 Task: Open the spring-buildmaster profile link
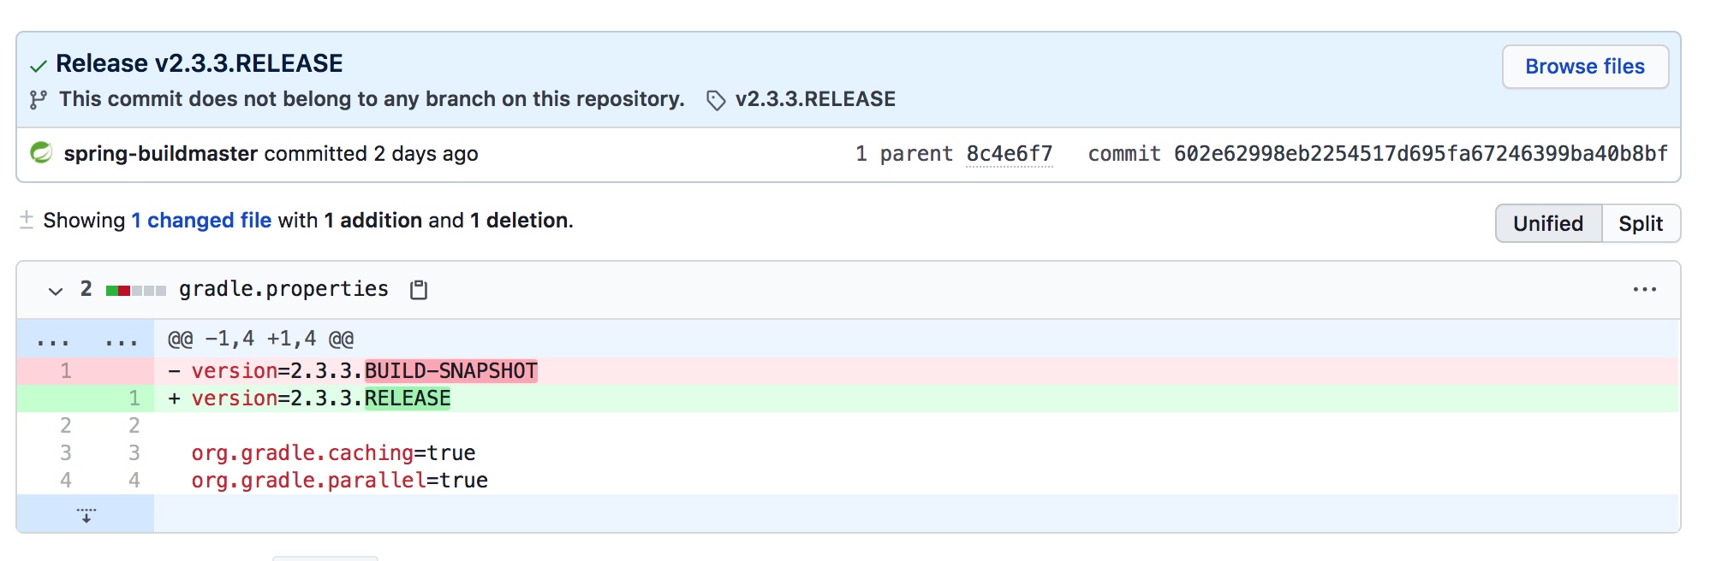(160, 154)
